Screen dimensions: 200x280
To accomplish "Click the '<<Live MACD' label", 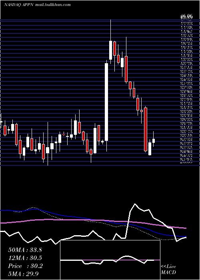I will coord(168,270).
